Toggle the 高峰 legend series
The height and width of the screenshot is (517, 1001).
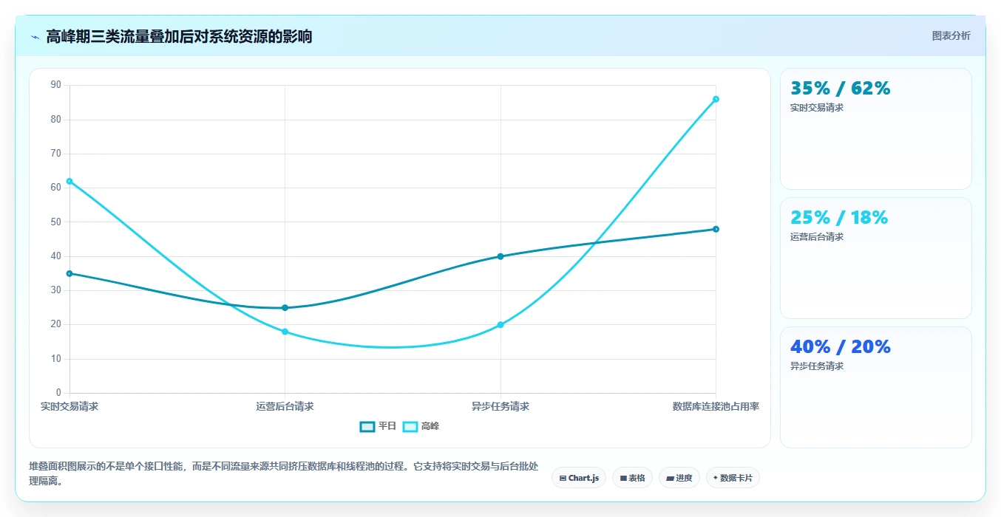pos(421,426)
